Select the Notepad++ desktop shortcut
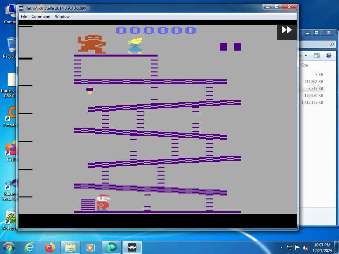Screen dimensions: 339x254 click(9, 220)
